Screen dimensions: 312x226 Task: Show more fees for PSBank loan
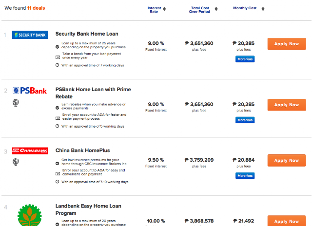pos(245,120)
